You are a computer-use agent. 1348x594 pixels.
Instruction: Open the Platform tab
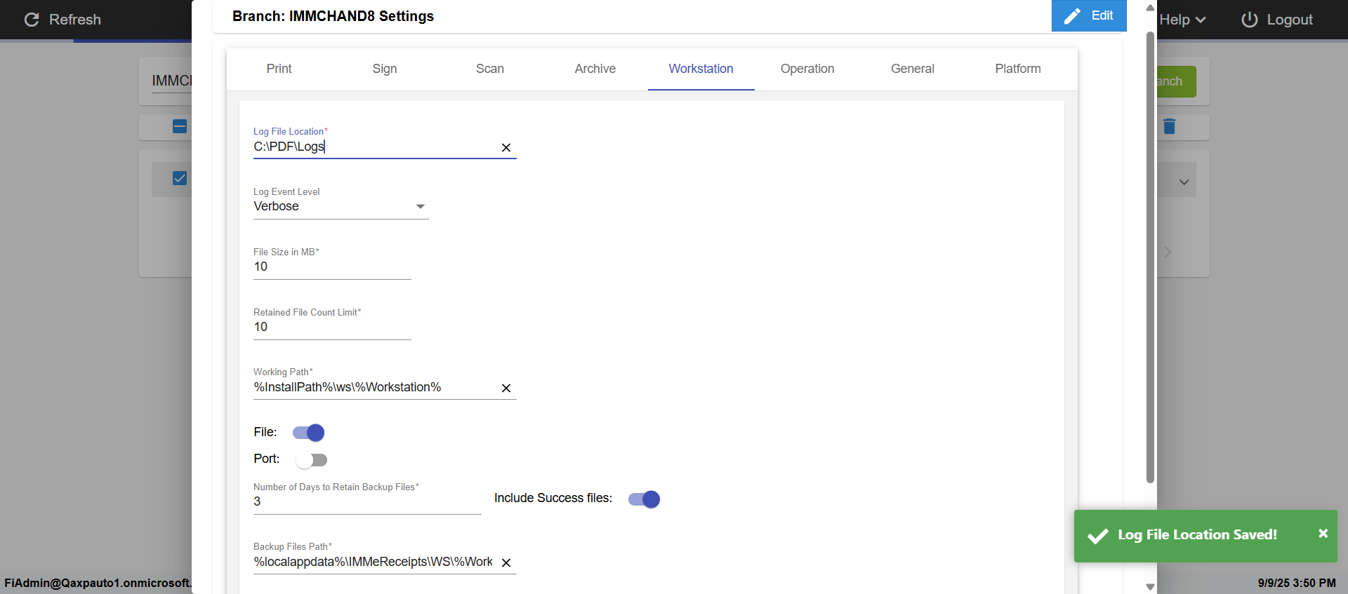pos(1017,69)
